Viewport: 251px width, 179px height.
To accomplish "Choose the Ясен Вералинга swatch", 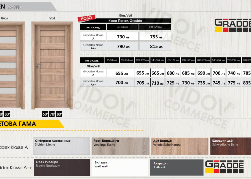I will pos(120,146).
